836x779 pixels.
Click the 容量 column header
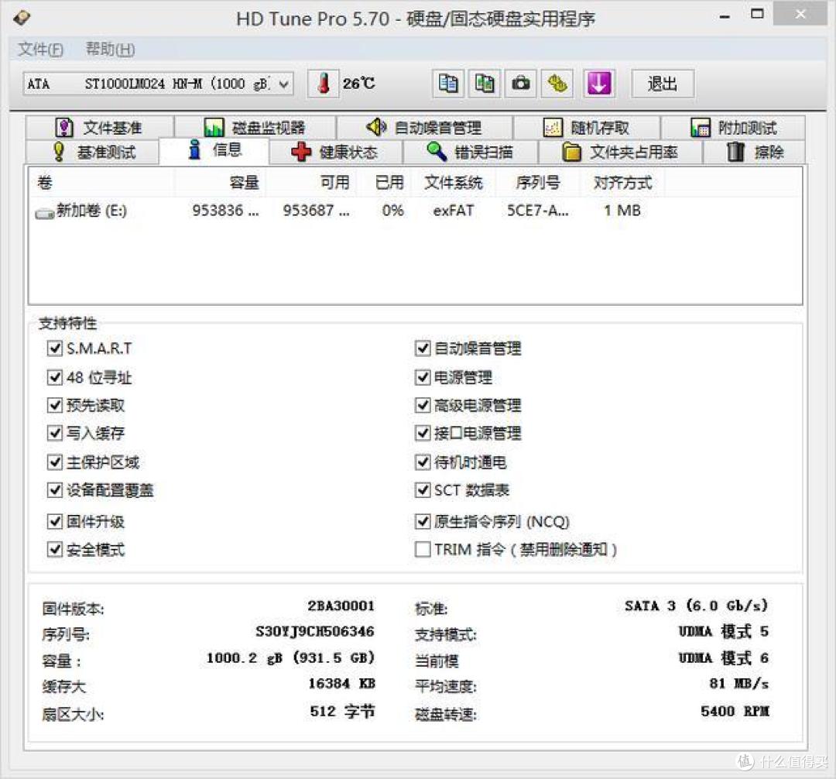[x=220, y=183]
